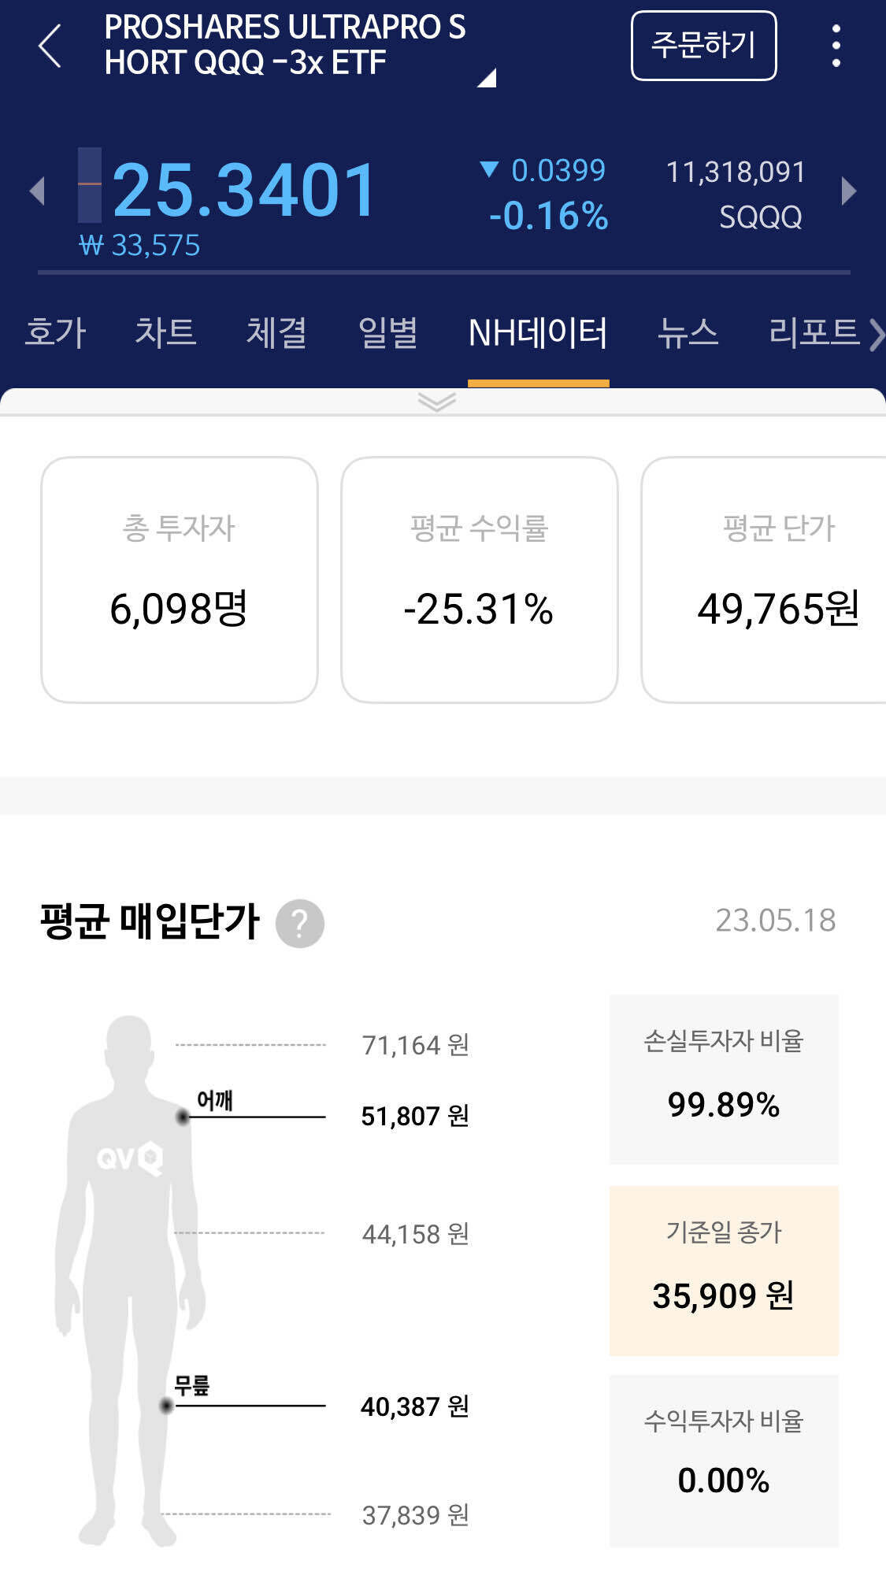Image resolution: width=886 pixels, height=1586 pixels.
Task: Tap the 기준일 종가 35,909 원 box
Action: click(x=724, y=1271)
